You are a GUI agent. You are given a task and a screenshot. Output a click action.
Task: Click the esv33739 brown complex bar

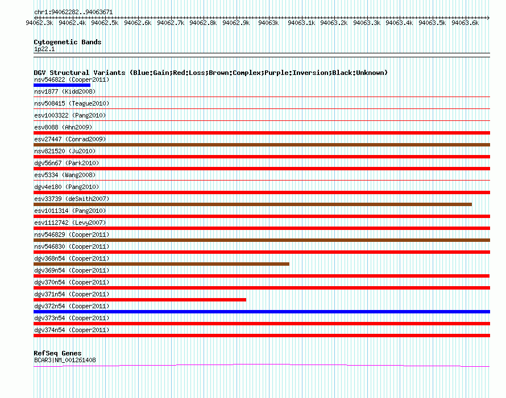pyautogui.click(x=252, y=204)
